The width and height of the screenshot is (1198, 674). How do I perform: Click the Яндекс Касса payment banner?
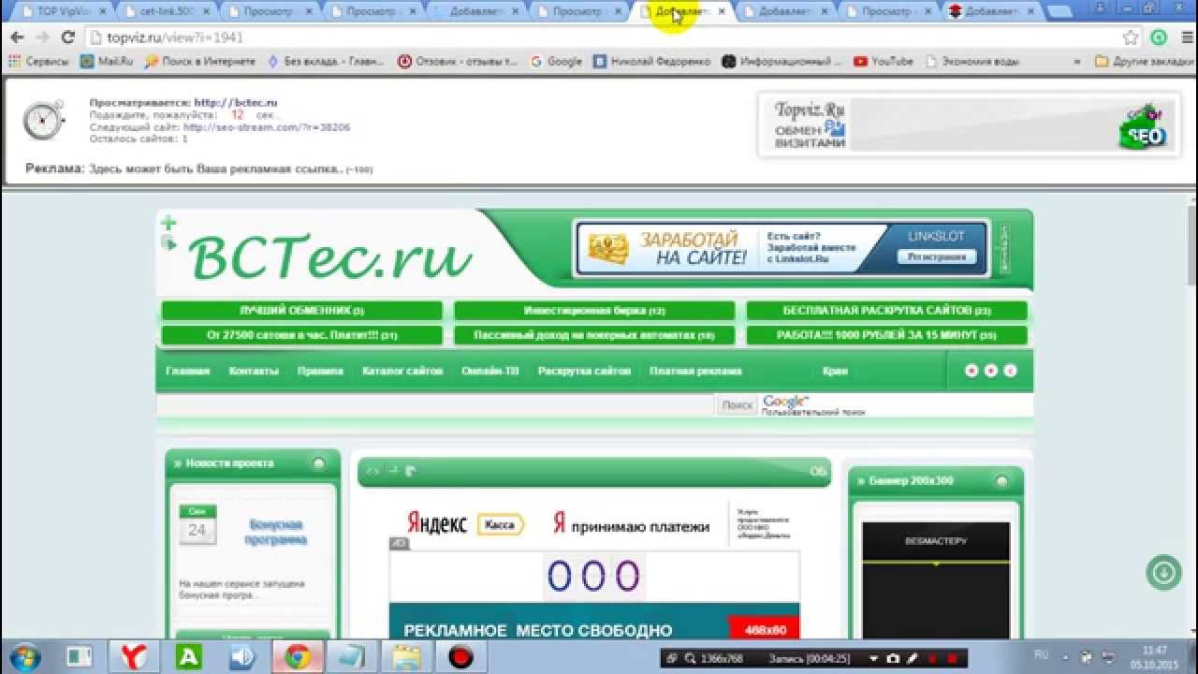pos(465,524)
